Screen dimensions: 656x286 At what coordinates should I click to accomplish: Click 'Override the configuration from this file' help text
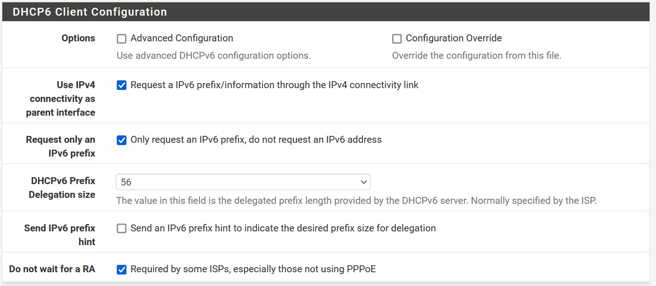(x=476, y=56)
